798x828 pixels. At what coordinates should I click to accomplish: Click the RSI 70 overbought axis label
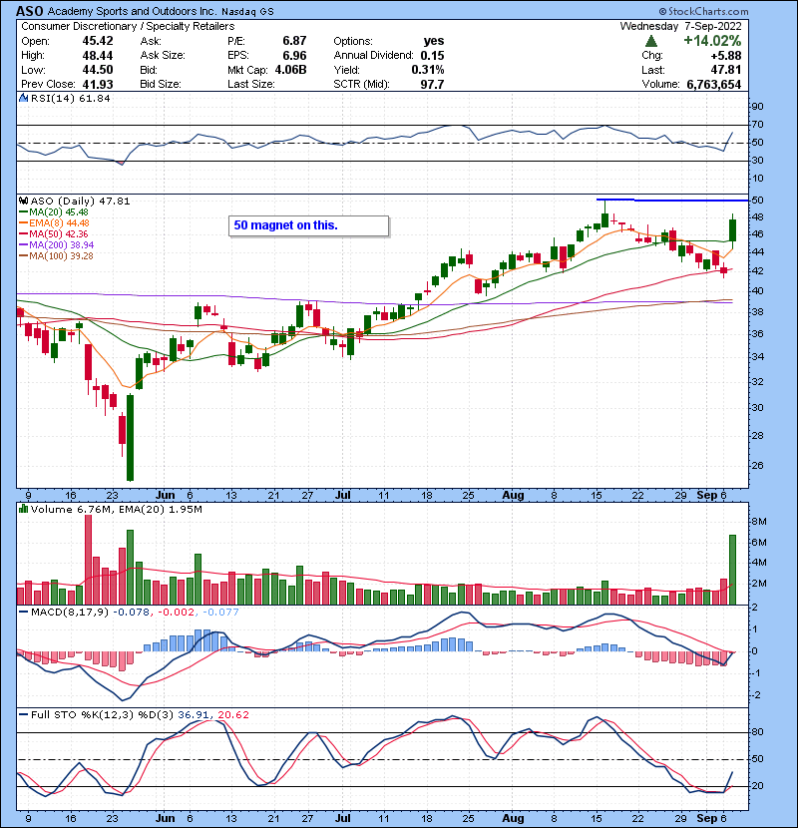pos(757,125)
